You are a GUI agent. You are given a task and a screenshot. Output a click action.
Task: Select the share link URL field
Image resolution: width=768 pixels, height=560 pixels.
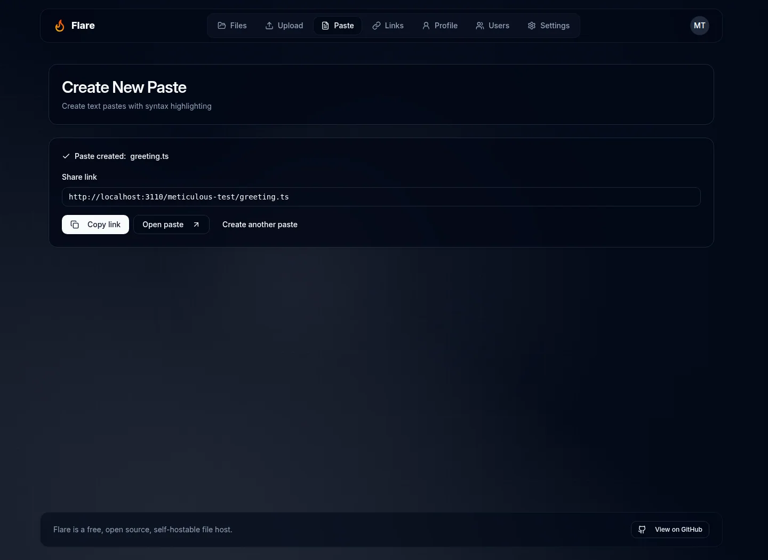[x=381, y=197]
